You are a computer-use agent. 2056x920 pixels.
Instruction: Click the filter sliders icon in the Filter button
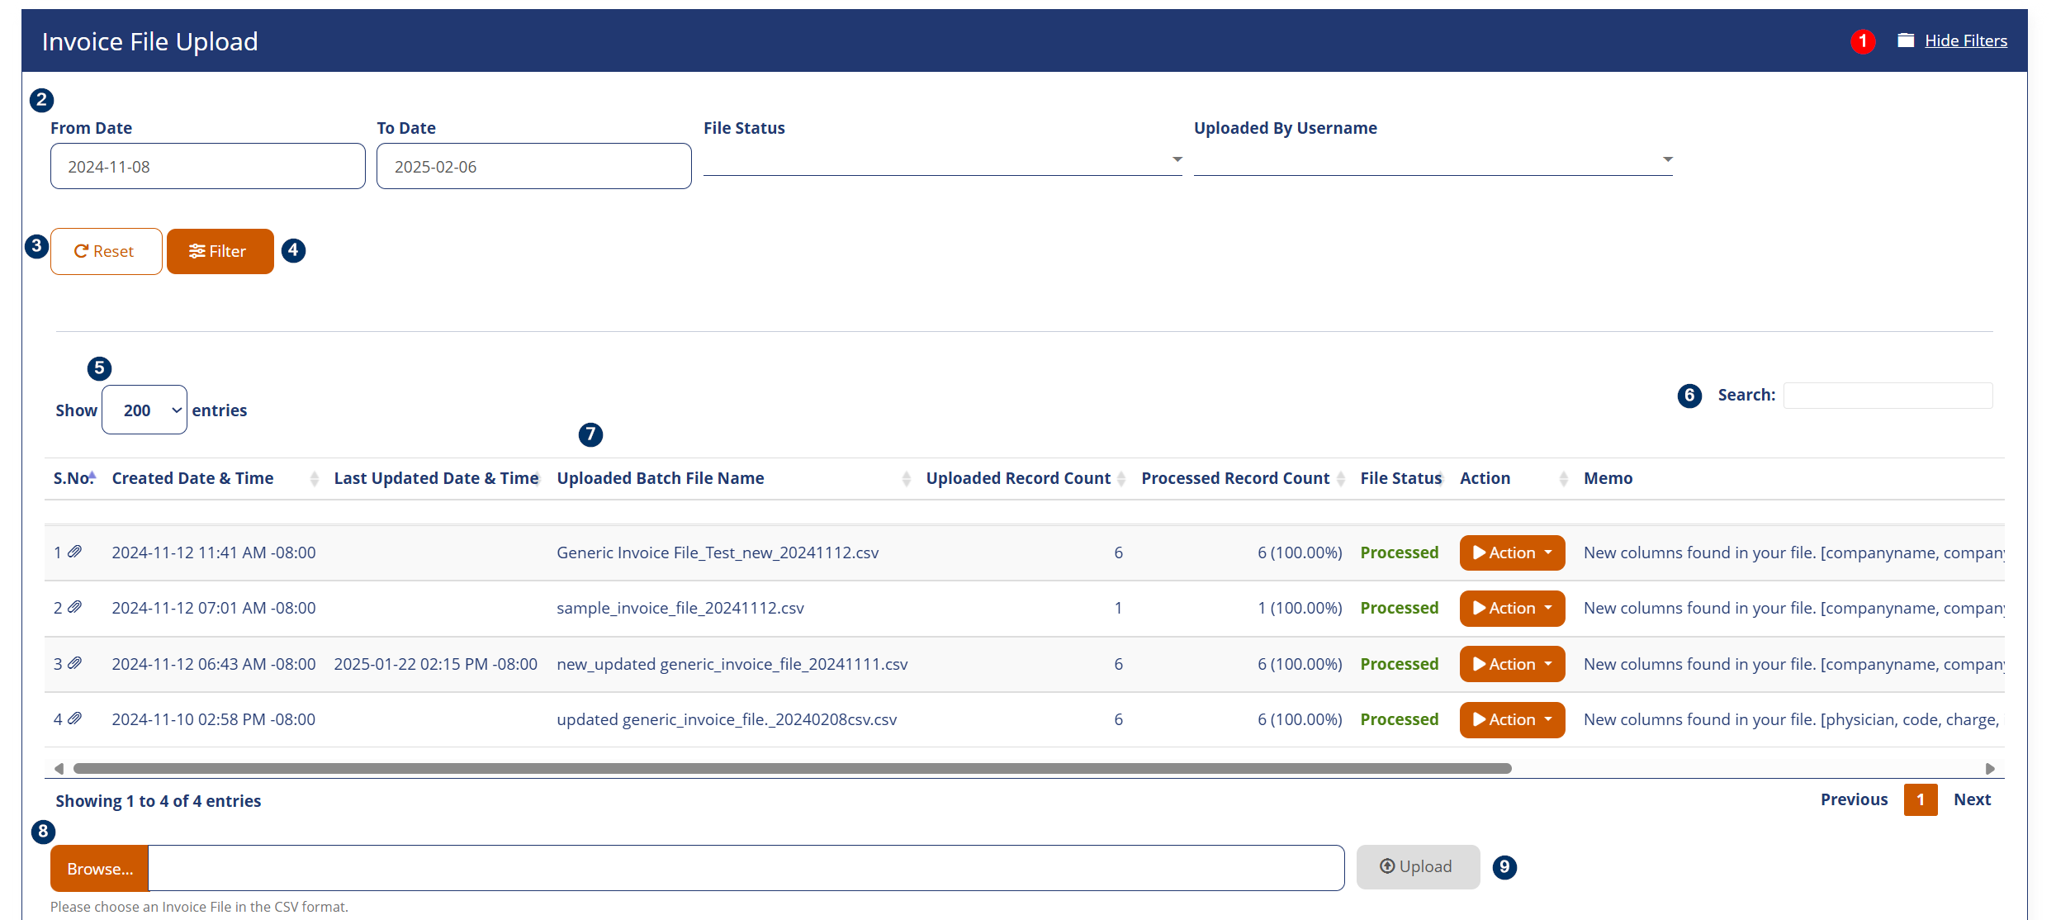(197, 251)
